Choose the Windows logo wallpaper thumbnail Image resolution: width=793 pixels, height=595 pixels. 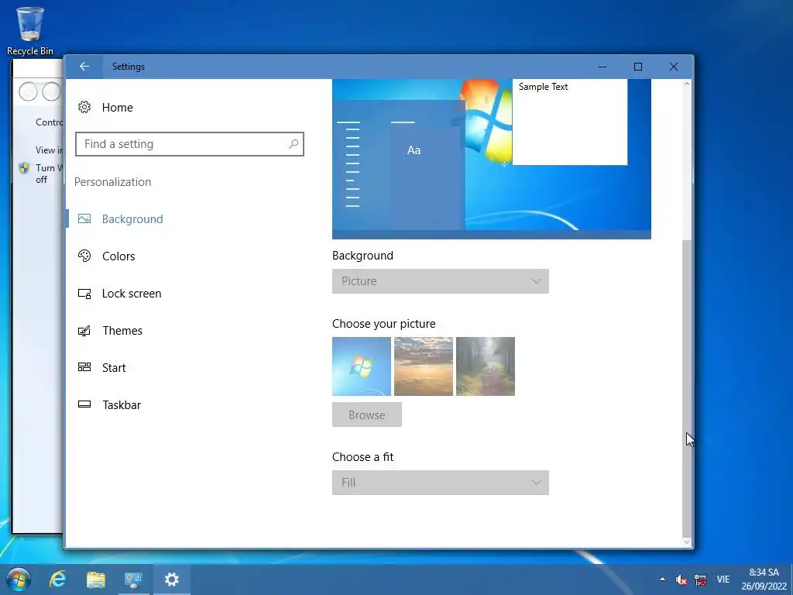[362, 366]
